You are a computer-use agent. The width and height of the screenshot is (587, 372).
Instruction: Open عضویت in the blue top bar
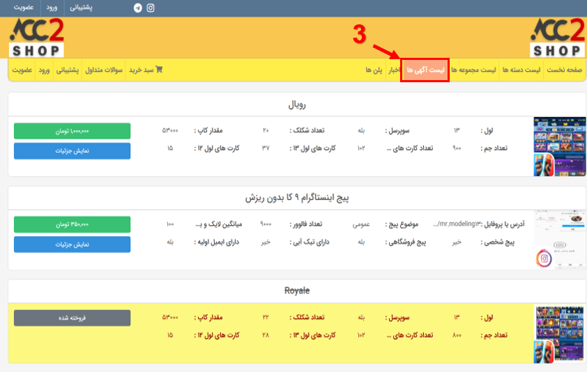click(x=24, y=8)
